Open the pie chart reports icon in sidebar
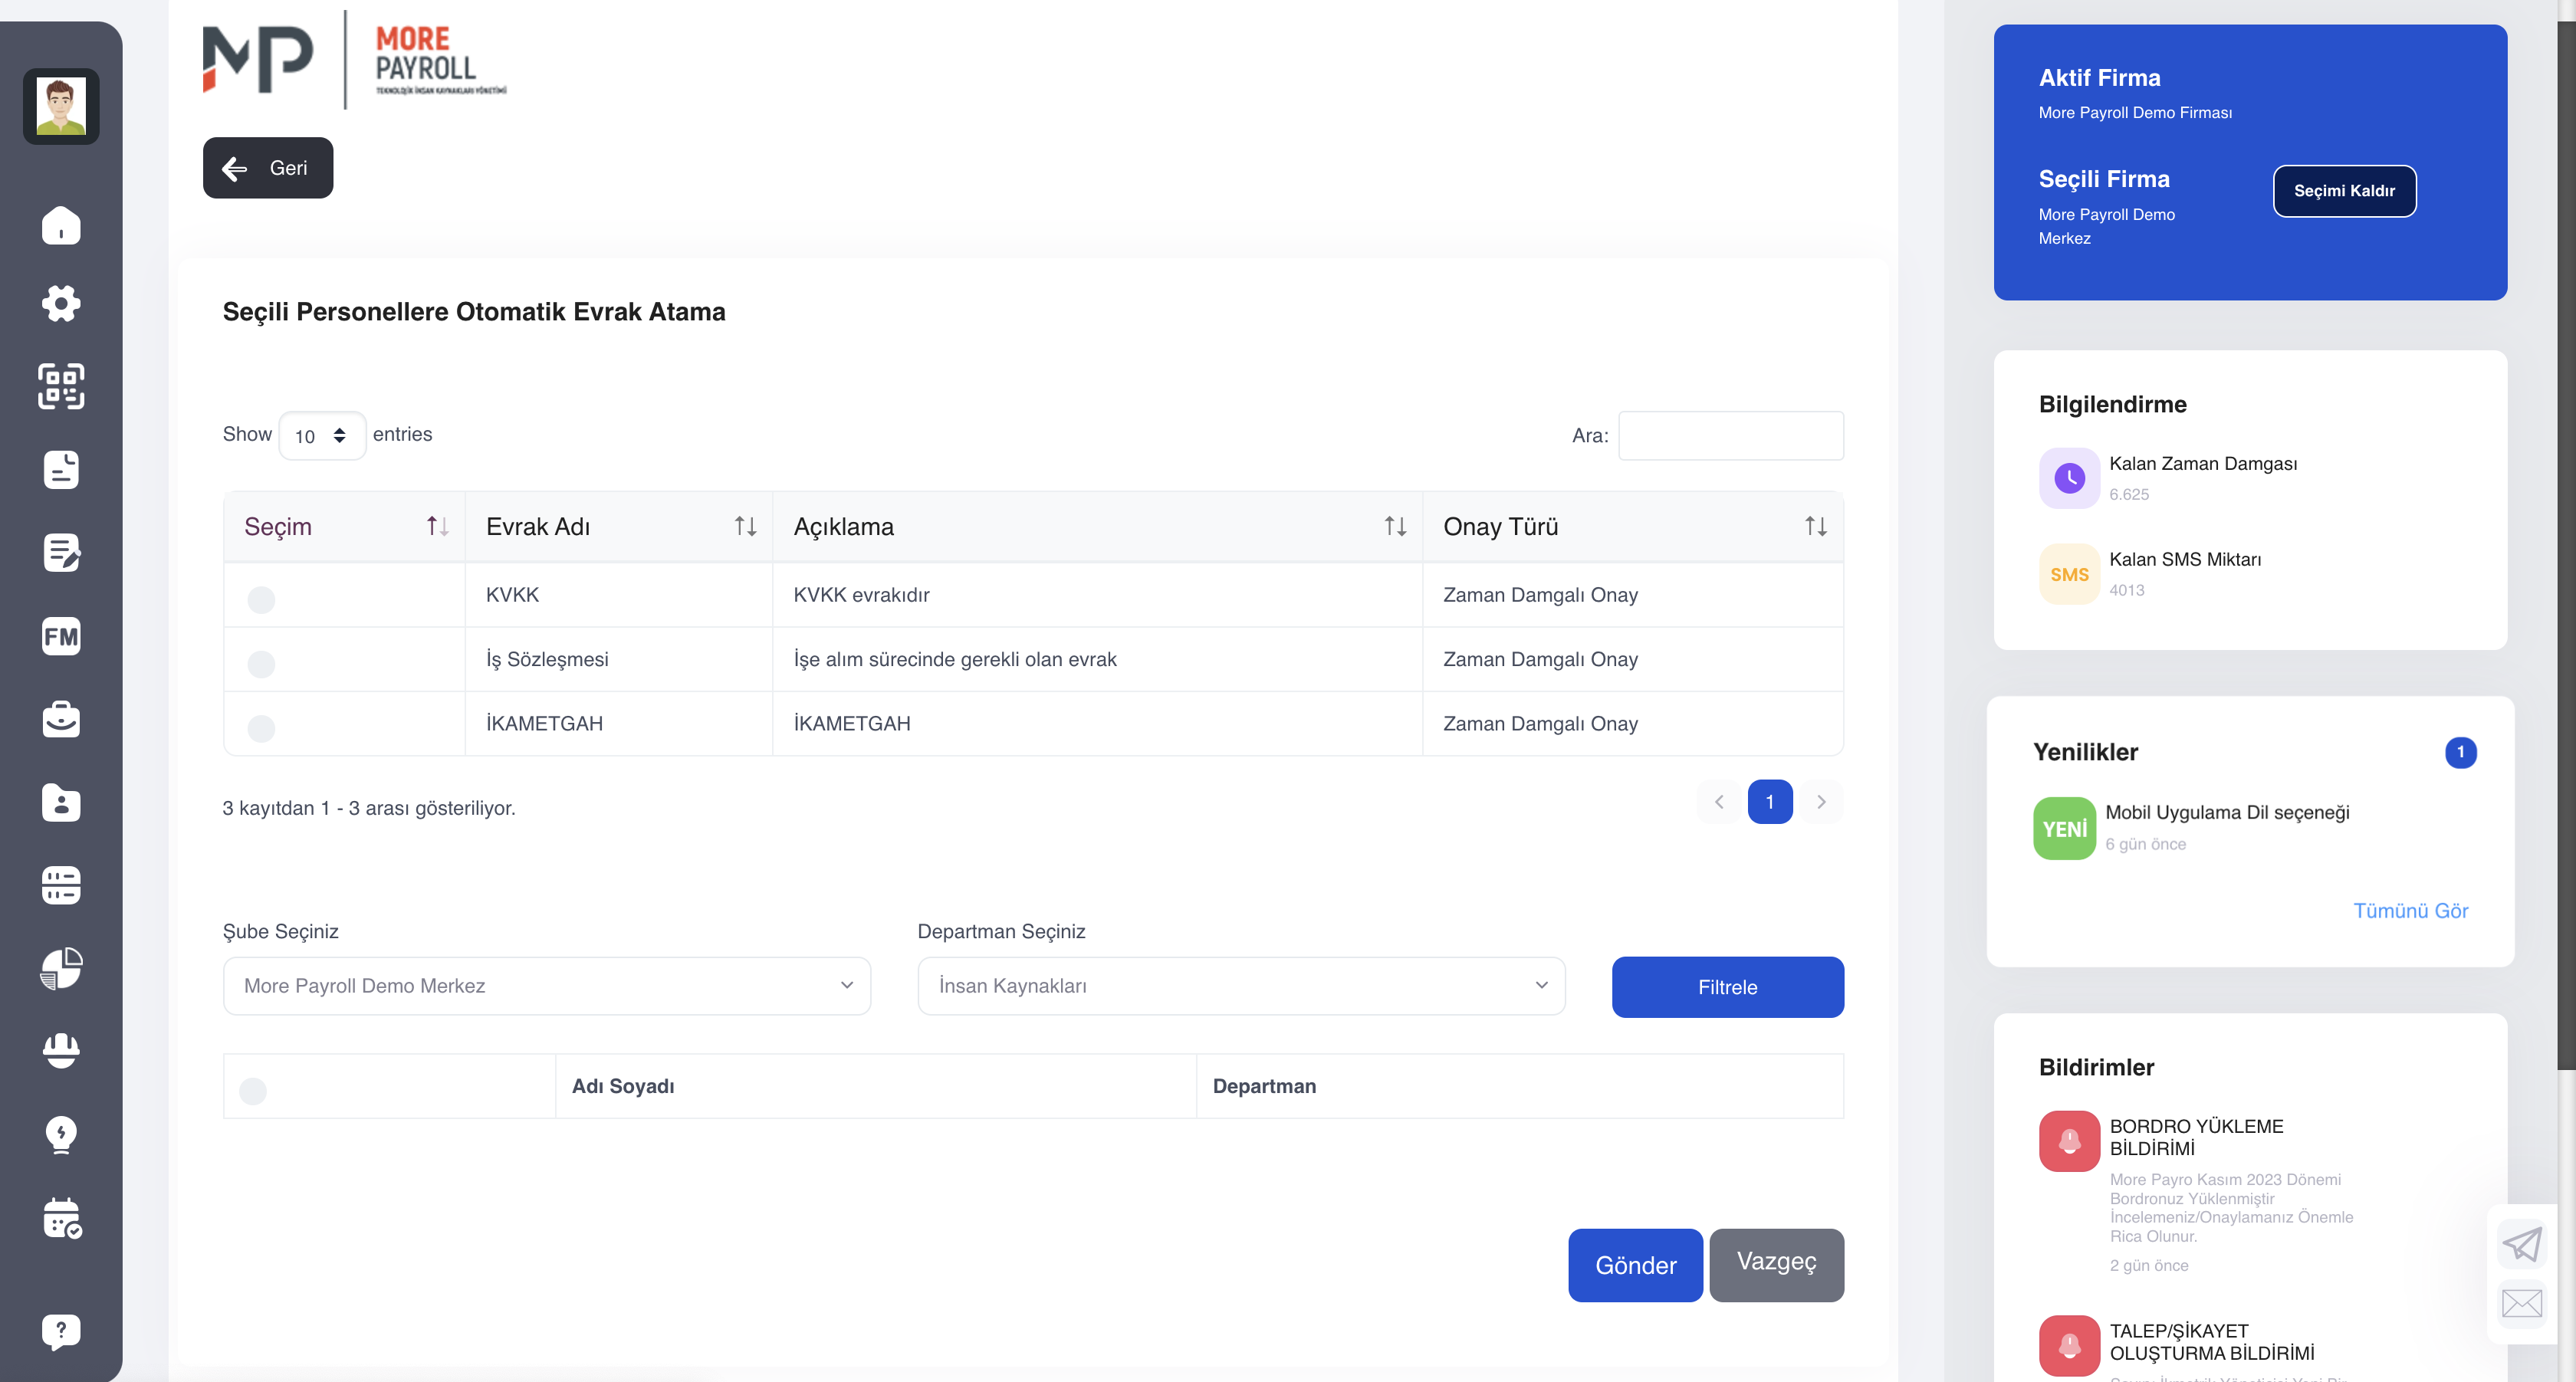 pos(61,968)
